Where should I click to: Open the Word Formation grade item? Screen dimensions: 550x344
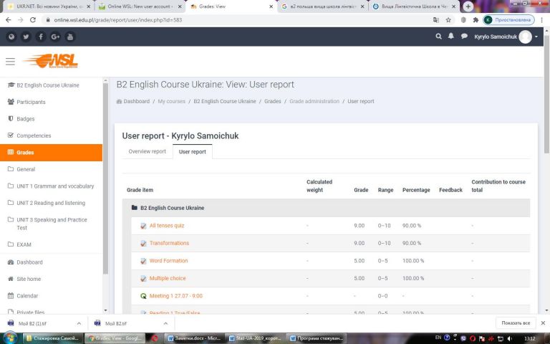point(169,261)
